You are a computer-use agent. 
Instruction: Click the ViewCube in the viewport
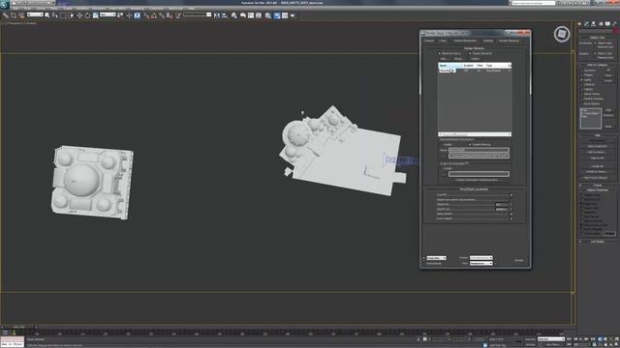(x=562, y=35)
